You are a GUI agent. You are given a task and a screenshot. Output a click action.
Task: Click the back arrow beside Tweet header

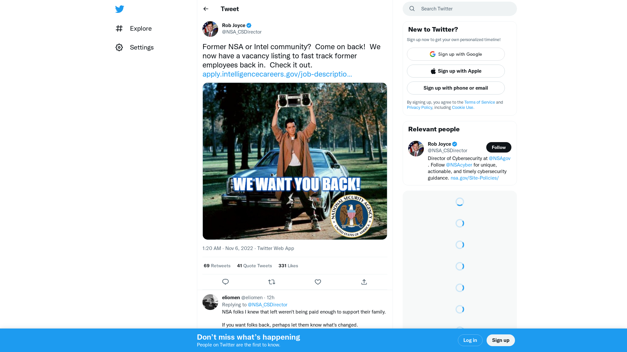[x=206, y=9]
